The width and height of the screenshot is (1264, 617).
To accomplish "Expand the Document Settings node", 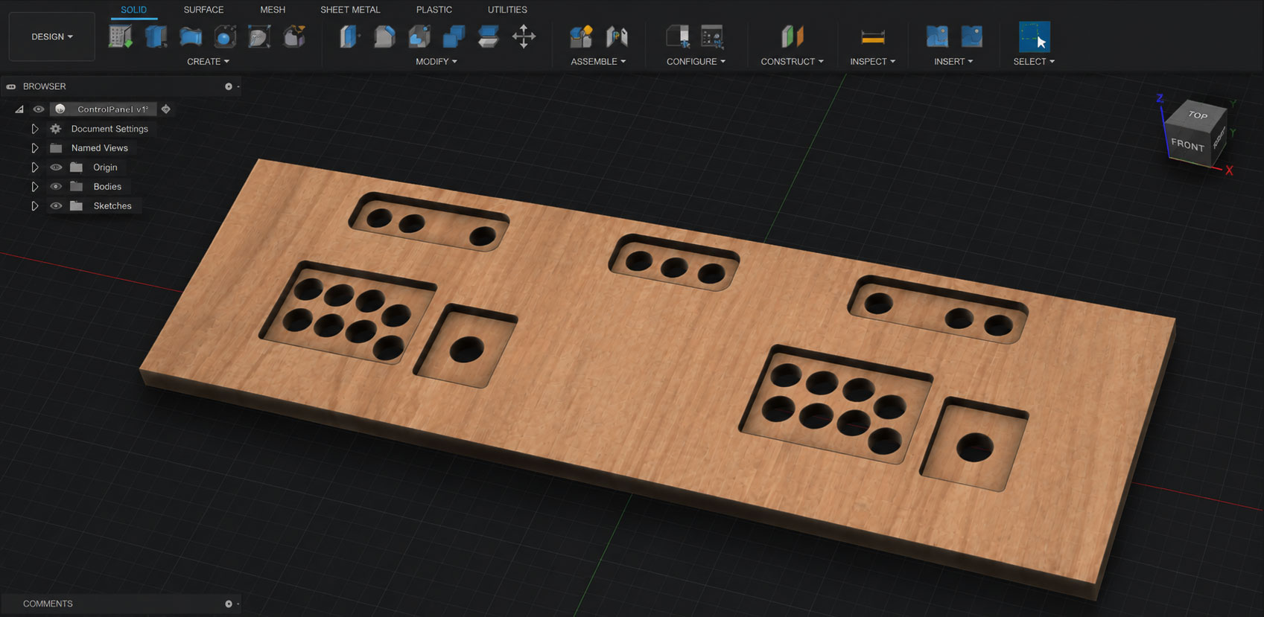I will 34,129.
